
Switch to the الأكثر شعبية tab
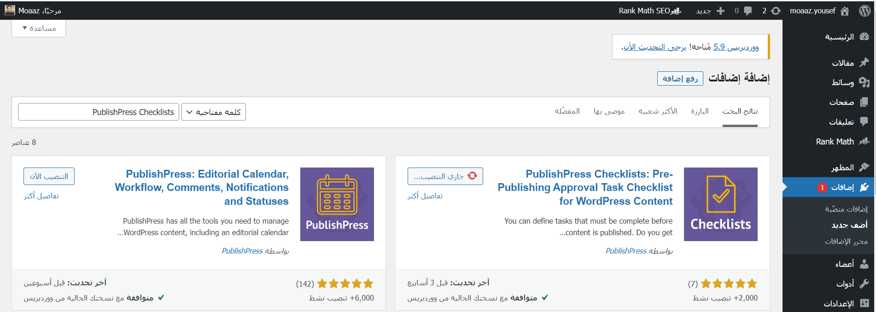657,111
